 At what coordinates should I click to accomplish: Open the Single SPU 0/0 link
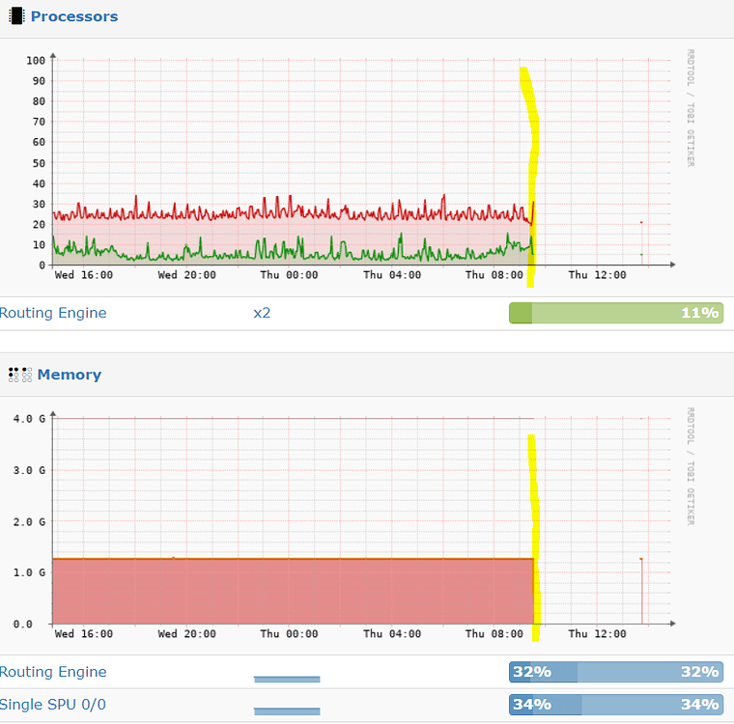coord(52,705)
